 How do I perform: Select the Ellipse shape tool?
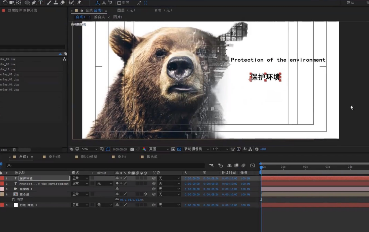(27, 3)
